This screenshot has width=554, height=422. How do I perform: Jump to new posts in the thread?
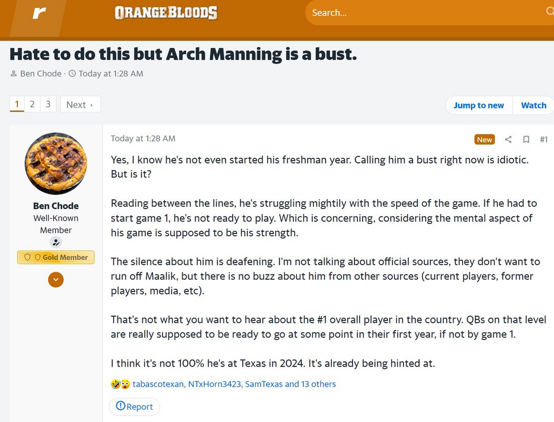click(x=479, y=105)
